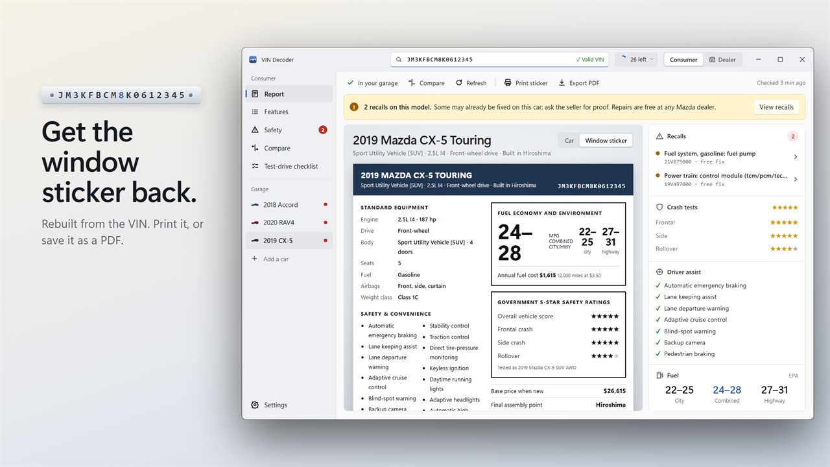
Task: Click the Checked 3 min ago status
Action: click(x=781, y=83)
